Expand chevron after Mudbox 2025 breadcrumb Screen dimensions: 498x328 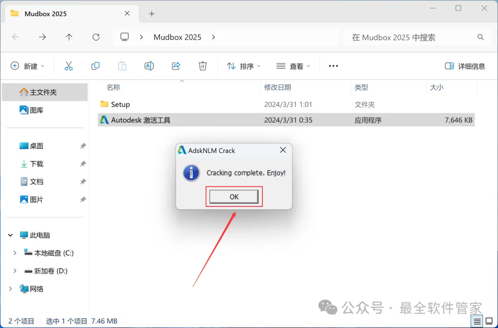pyautogui.click(x=213, y=37)
